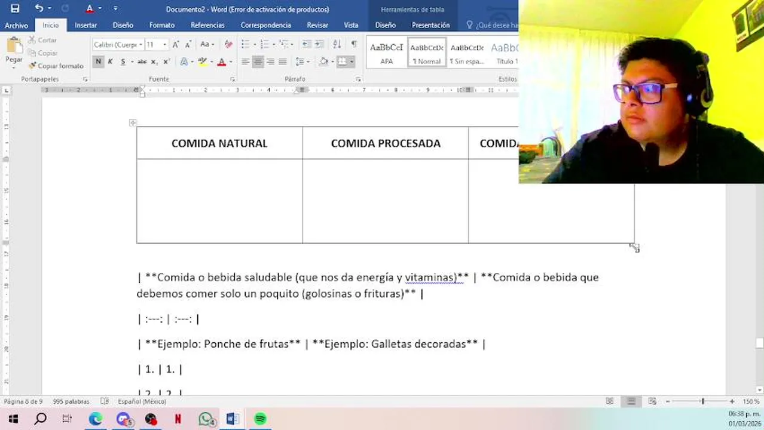This screenshot has height=430, width=764.
Task: Click the table move handle
Action: (133, 123)
